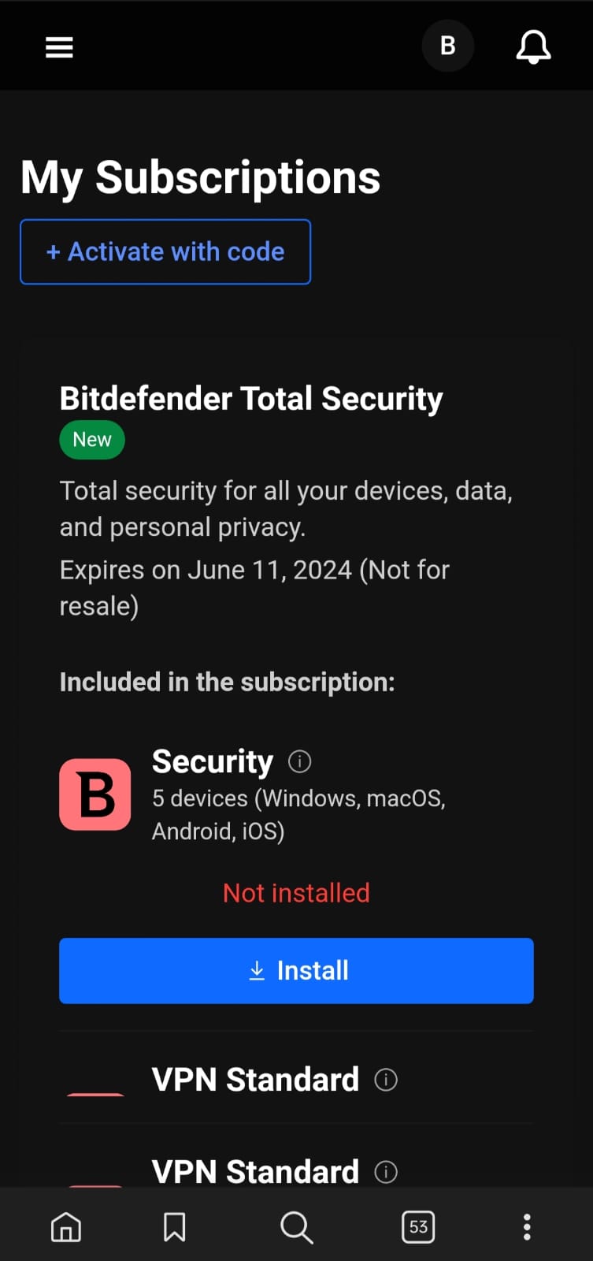Tap the browser search icon
Image resolution: width=593 pixels, height=1261 pixels.
pos(296,1227)
